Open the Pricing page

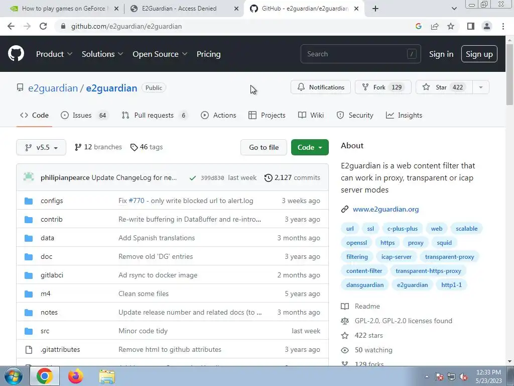[208, 54]
